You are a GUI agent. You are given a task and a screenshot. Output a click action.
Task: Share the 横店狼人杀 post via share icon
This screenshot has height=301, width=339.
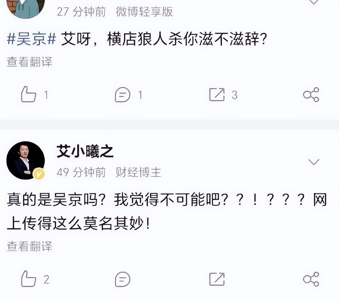click(311, 95)
